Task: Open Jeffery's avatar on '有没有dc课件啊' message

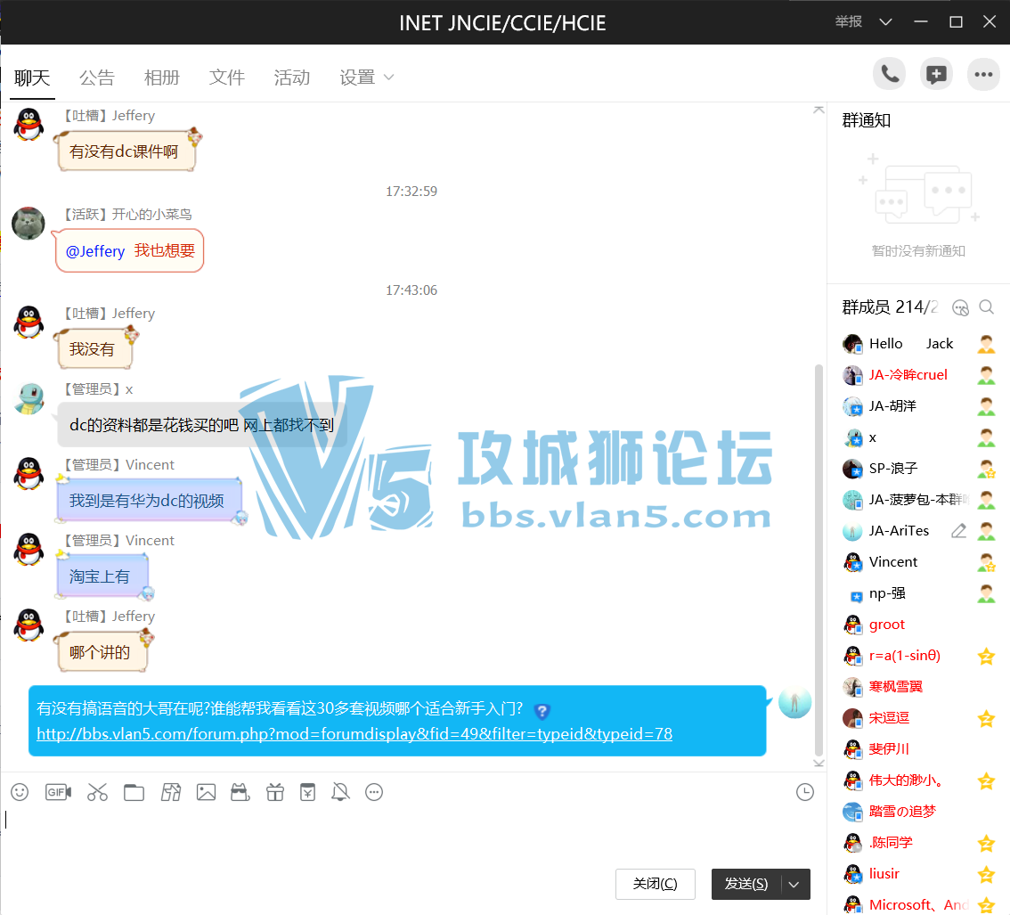Action: 29,125
